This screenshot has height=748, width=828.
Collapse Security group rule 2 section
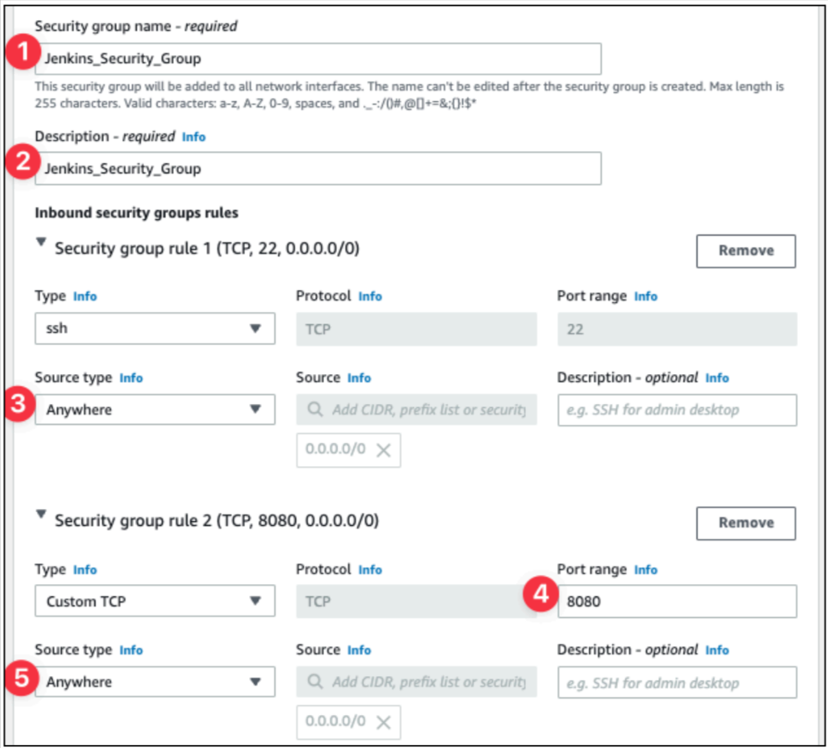click(x=41, y=514)
